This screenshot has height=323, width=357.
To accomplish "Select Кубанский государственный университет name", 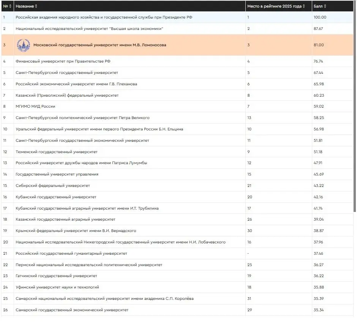I will coord(56,197).
